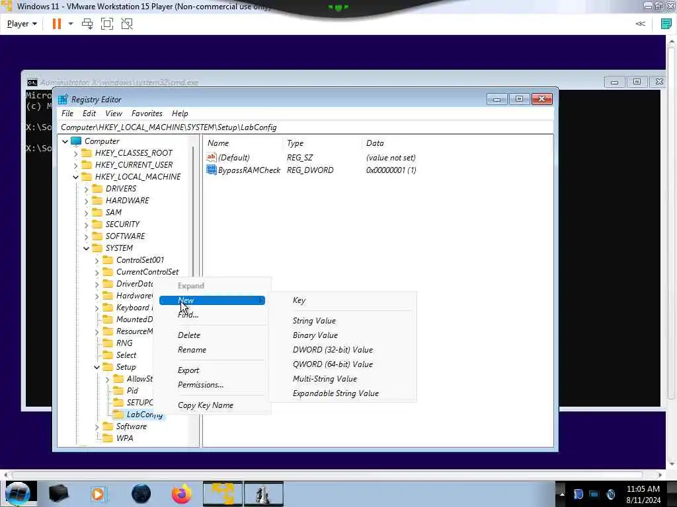The width and height of the screenshot is (677, 507).
Task: Click the WPA folder icon
Action: click(x=108, y=438)
